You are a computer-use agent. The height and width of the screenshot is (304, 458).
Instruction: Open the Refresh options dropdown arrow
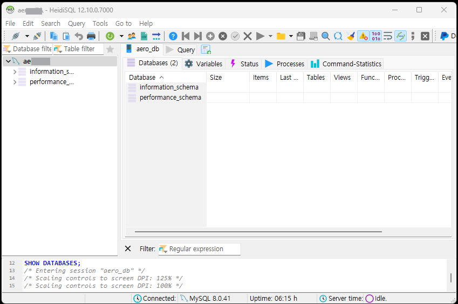coord(121,36)
